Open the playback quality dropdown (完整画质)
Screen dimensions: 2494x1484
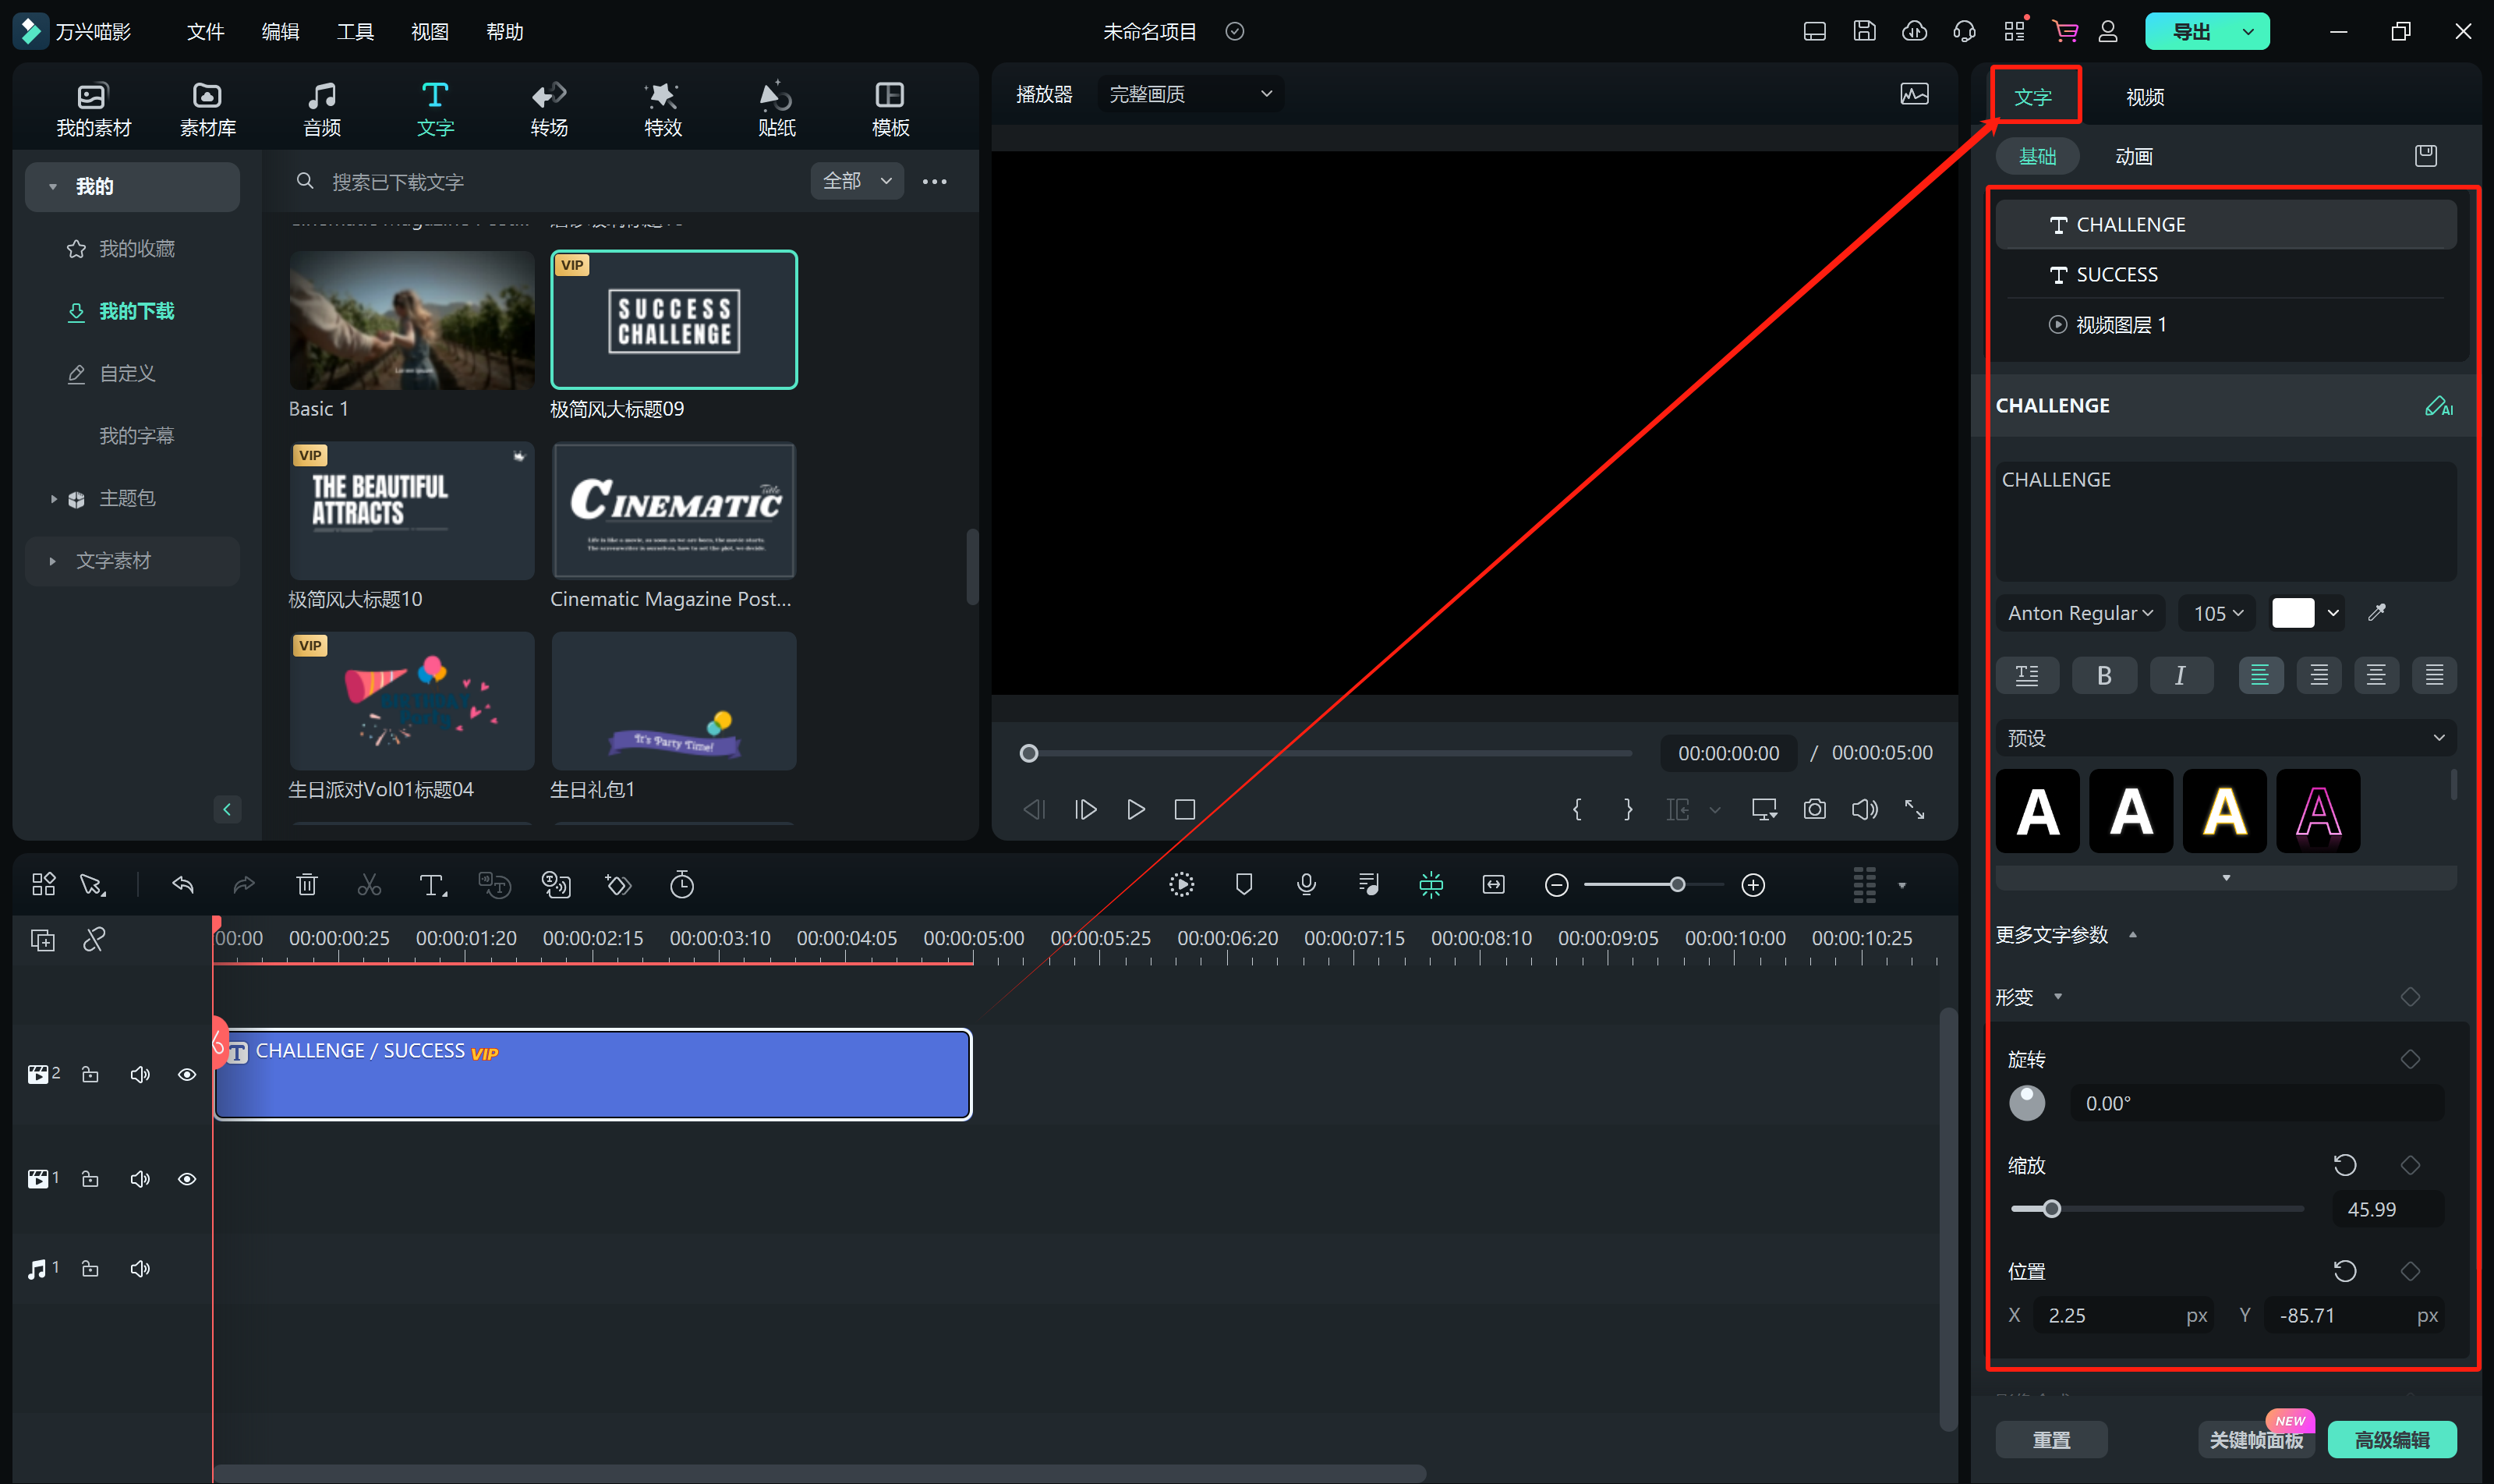(1190, 94)
